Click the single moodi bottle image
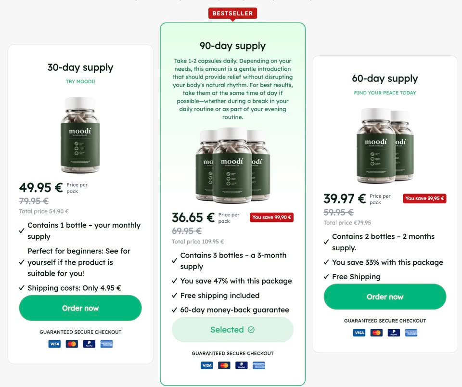The width and height of the screenshot is (462, 387). click(80, 135)
